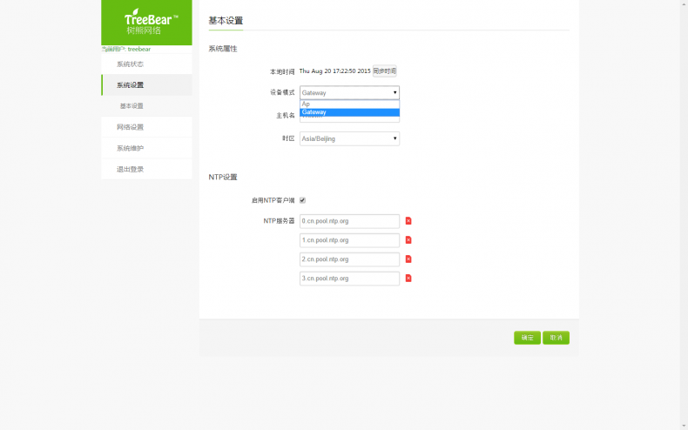Click the TreeBear logo
The image size is (688, 430).
tap(146, 23)
